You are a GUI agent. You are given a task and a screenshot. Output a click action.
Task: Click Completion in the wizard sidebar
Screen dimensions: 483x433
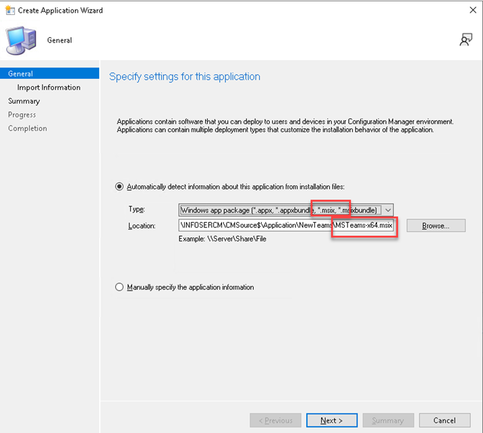[x=28, y=128]
